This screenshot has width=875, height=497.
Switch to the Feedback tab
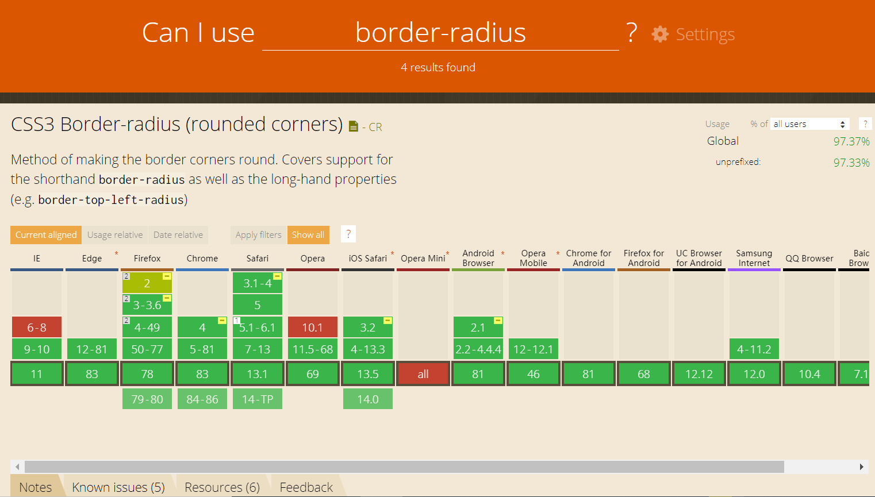(306, 487)
